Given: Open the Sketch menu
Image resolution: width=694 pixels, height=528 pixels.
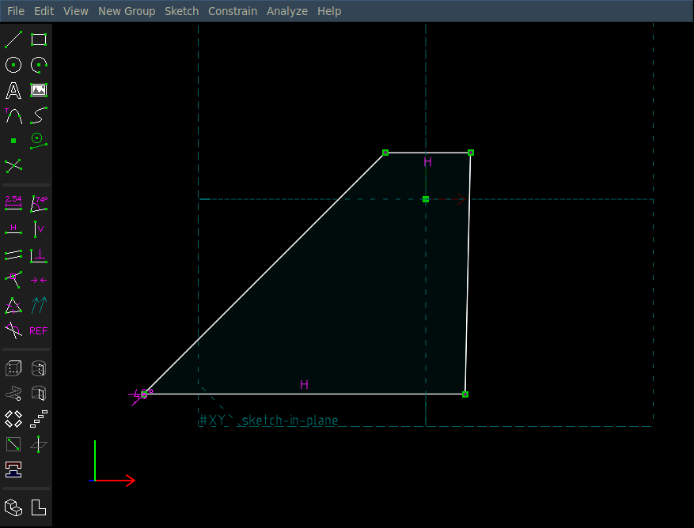Looking at the screenshot, I should [x=182, y=11].
